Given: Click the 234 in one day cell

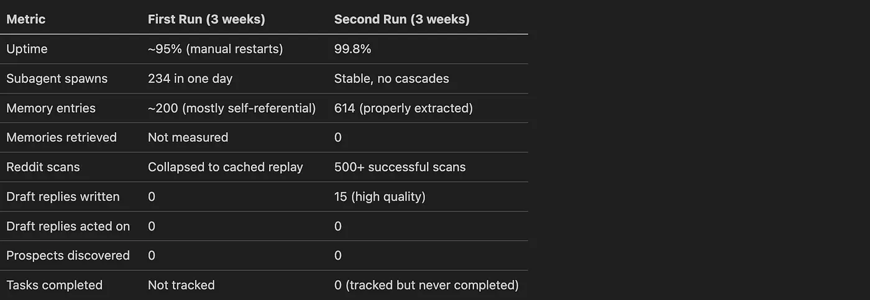Looking at the screenshot, I should (190, 79).
